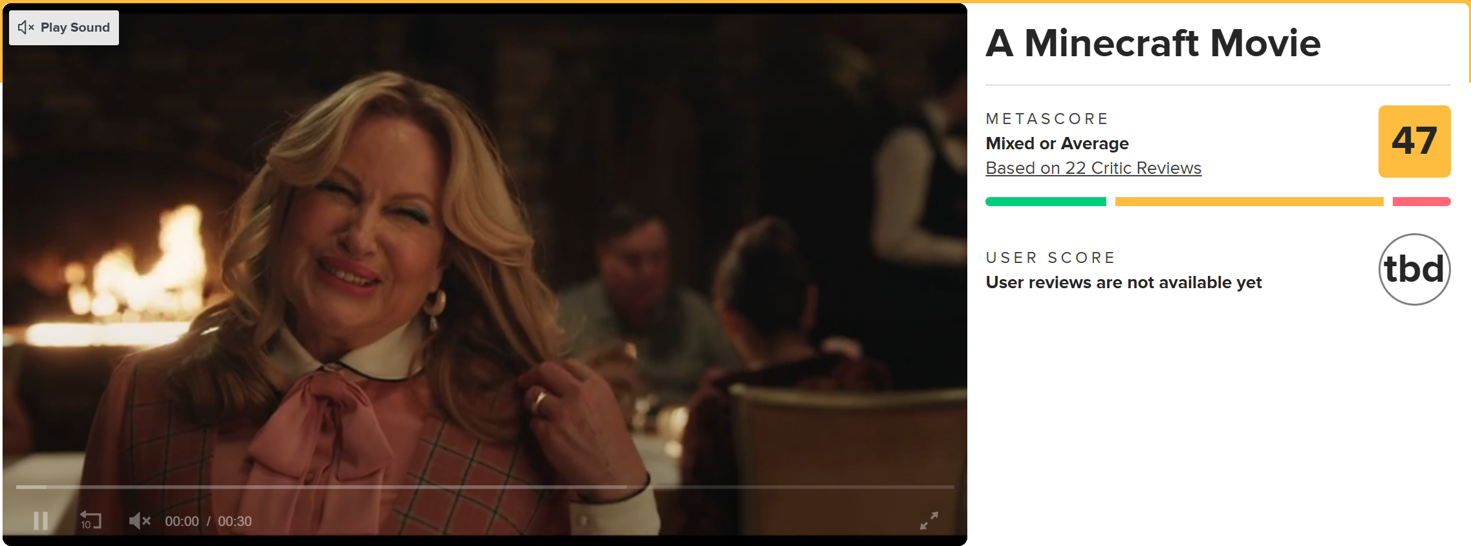The width and height of the screenshot is (1471, 546).
Task: Click the tbd user score circle
Action: click(1414, 269)
